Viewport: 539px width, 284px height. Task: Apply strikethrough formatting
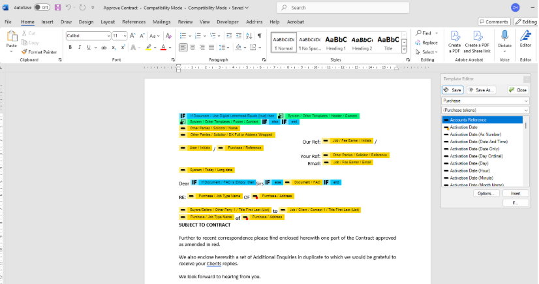pos(104,48)
